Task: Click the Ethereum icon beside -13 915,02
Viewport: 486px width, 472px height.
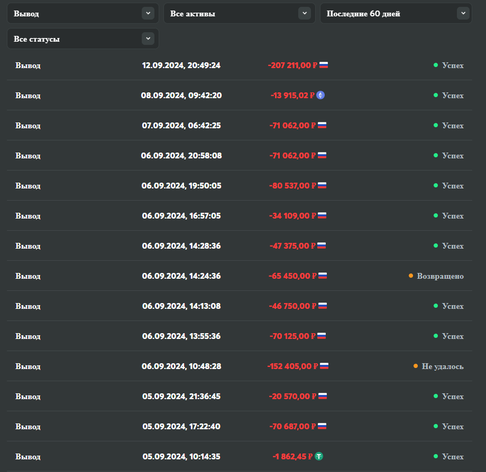Action: pyautogui.click(x=320, y=96)
